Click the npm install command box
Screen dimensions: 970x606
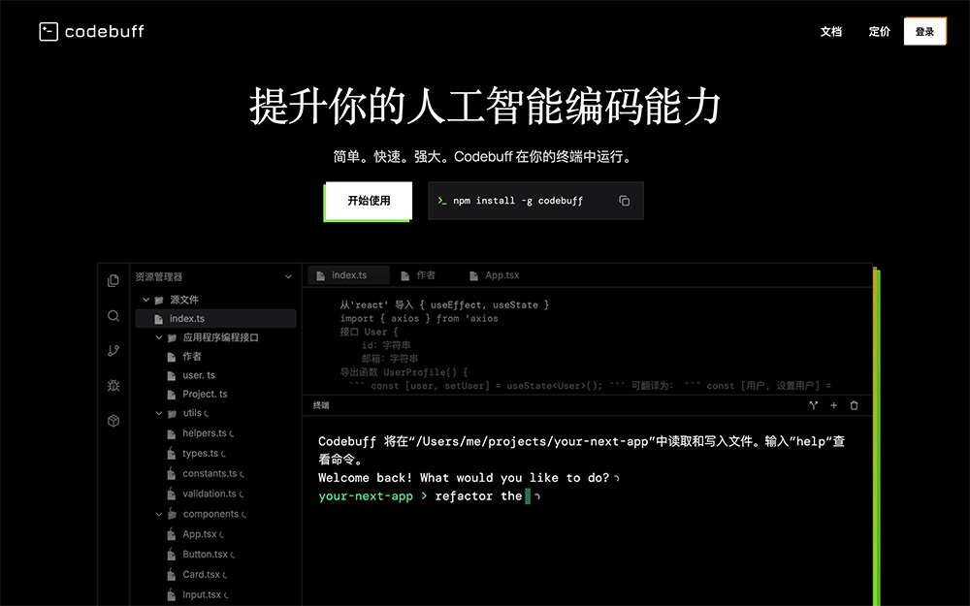[x=535, y=201]
